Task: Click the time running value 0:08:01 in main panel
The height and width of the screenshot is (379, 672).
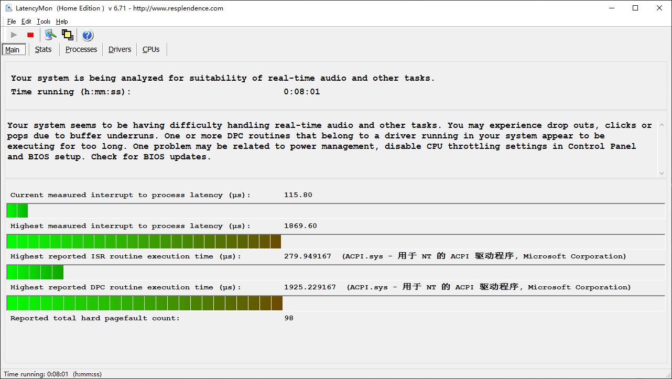Action: pyautogui.click(x=302, y=92)
